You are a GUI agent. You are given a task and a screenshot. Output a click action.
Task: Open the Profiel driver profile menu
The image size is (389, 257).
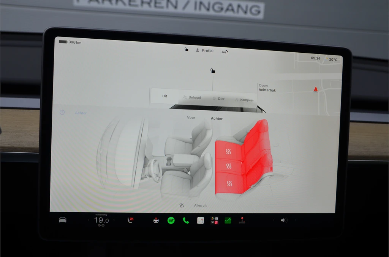205,50
